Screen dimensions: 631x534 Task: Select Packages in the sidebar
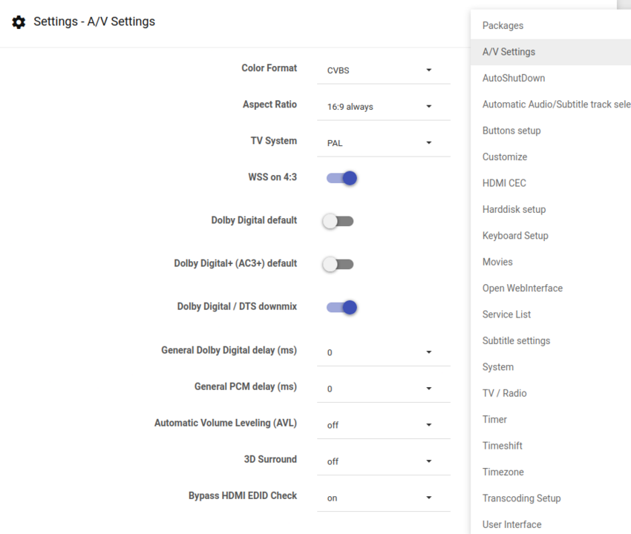click(503, 25)
